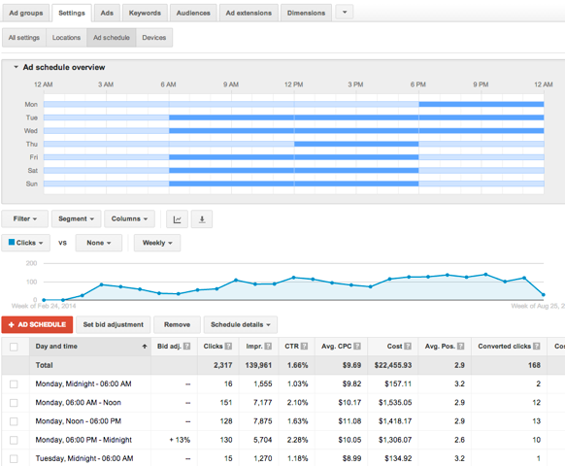565x466 pixels.
Task: Open help for Bid adj. column
Action: click(186, 347)
